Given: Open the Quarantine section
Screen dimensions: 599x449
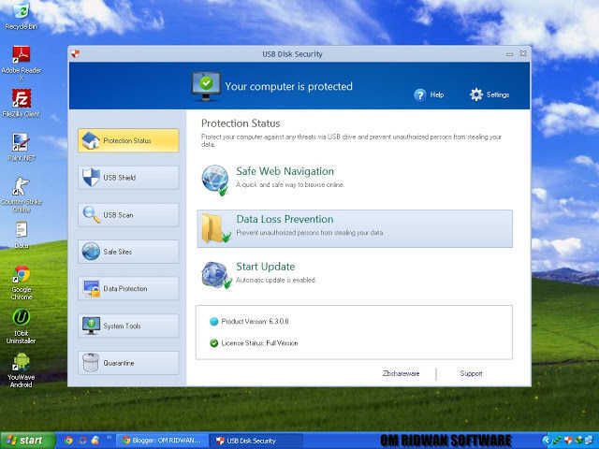Looking at the screenshot, I should [x=128, y=363].
